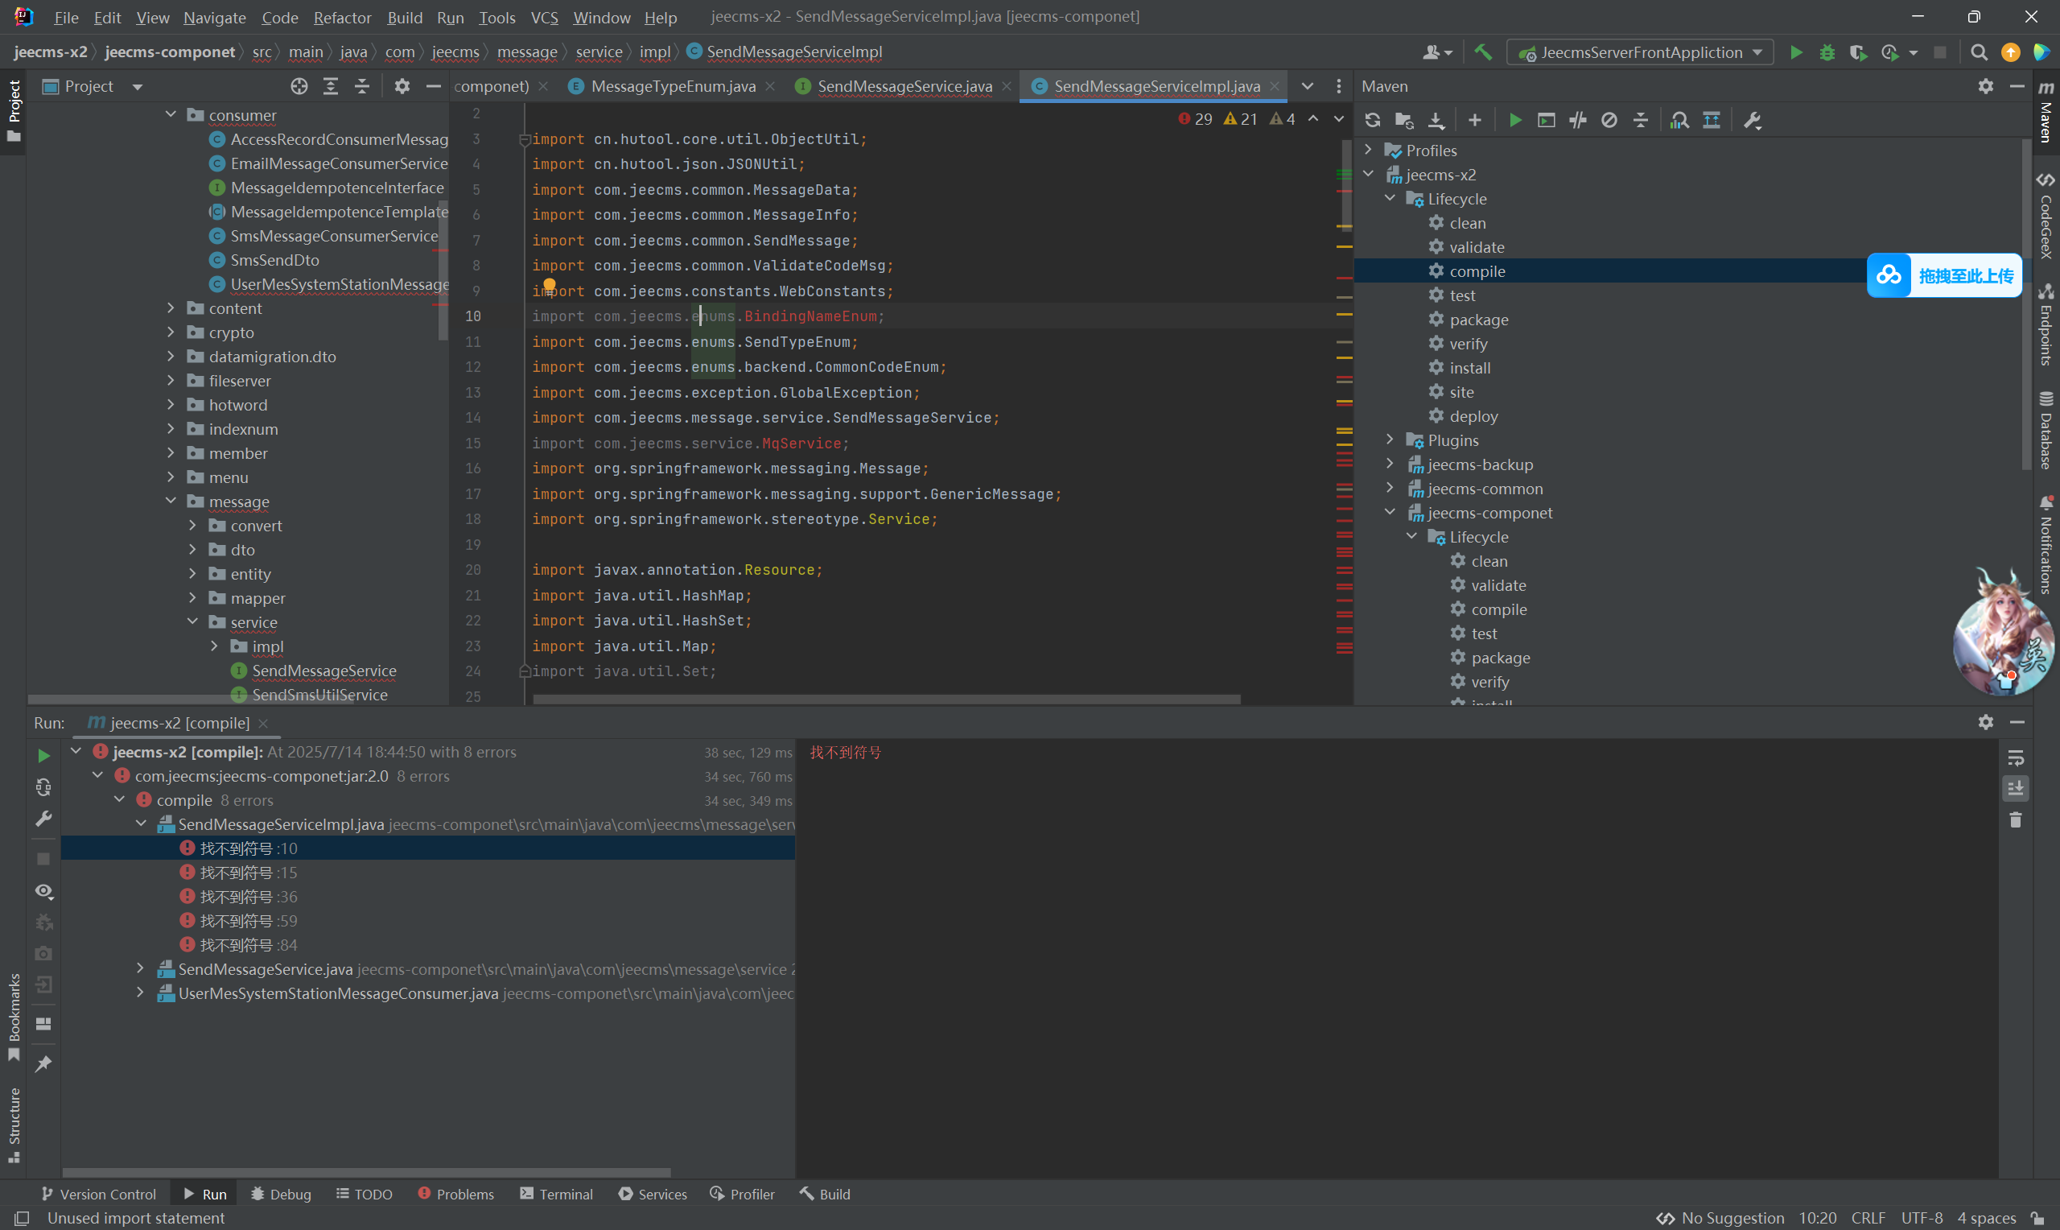Screen dimensions: 2060x1230
Task: Click the green Run Maven Build icon
Action: point(1514,120)
